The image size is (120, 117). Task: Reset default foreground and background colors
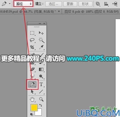pos(32,115)
